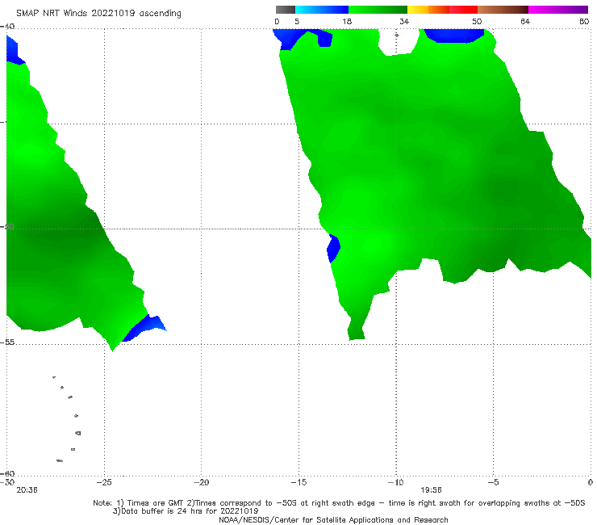
Task: Click the '34' label under the color bar
Action: tap(404, 21)
